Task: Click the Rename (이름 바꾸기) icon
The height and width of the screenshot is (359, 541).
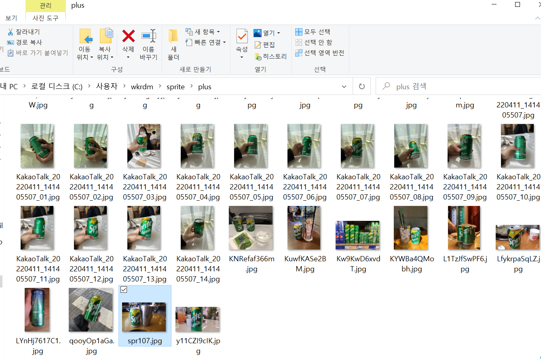Action: [148, 36]
